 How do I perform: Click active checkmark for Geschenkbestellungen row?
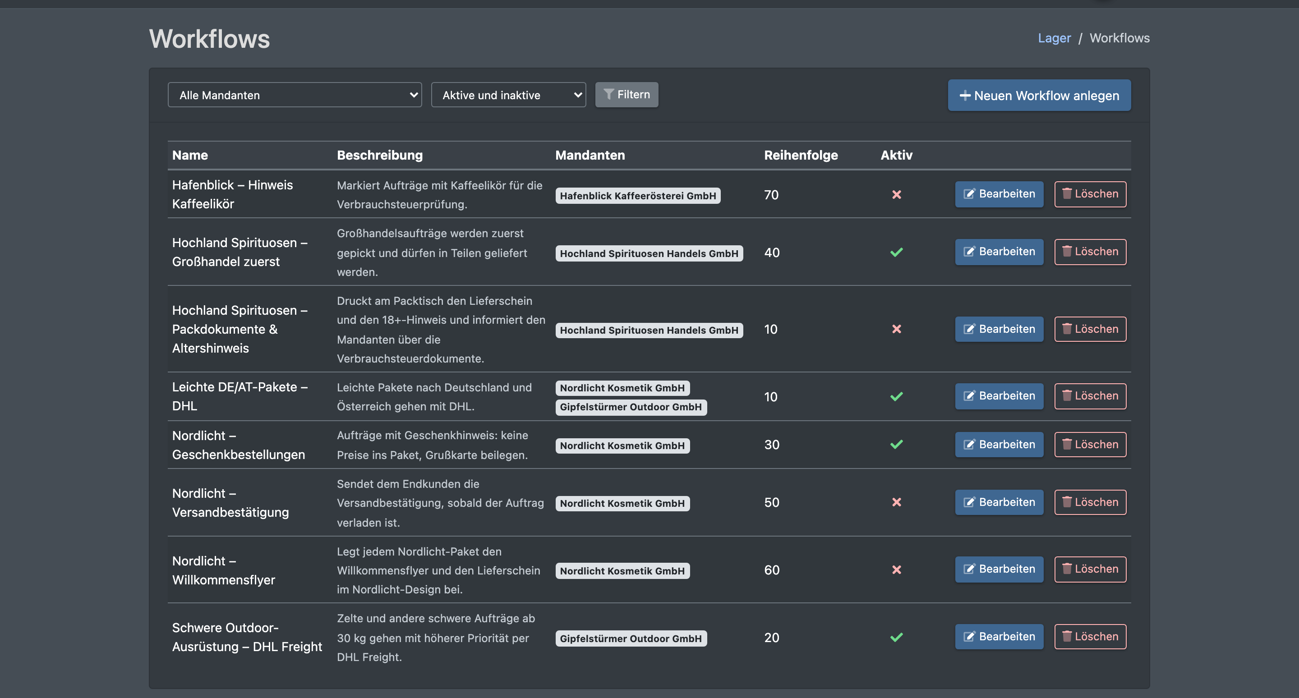[x=896, y=445]
